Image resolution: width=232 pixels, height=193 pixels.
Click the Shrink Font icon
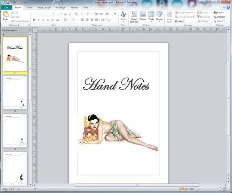[x=70, y=14]
